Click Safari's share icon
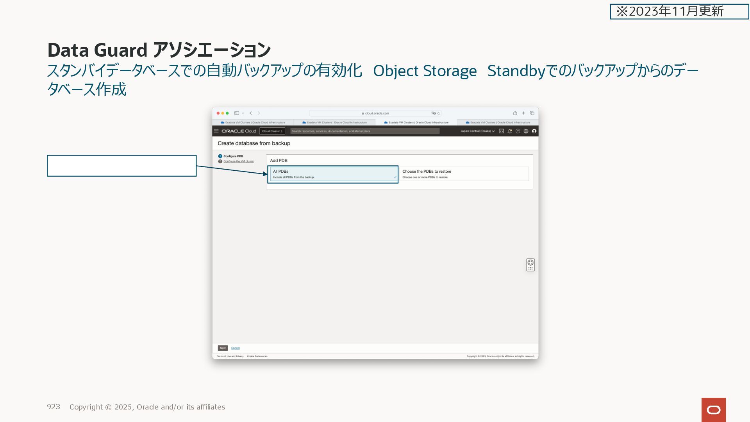The width and height of the screenshot is (750, 422). (515, 113)
